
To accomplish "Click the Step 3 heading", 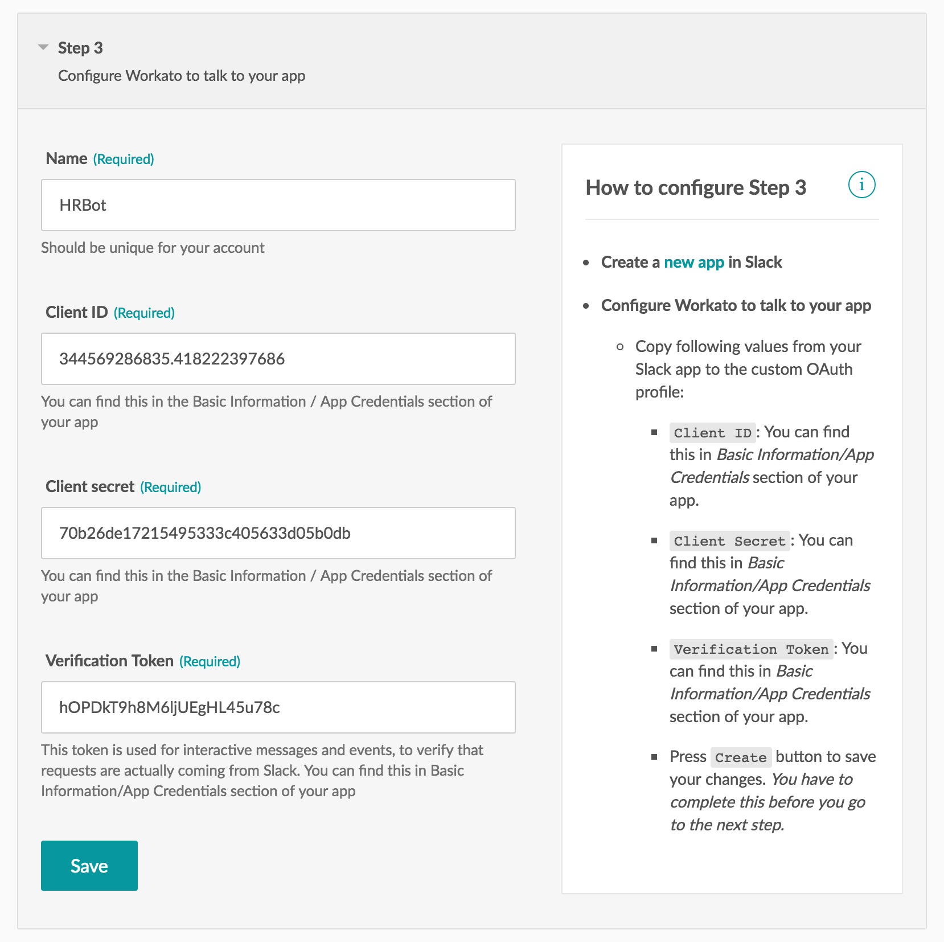I will (80, 47).
